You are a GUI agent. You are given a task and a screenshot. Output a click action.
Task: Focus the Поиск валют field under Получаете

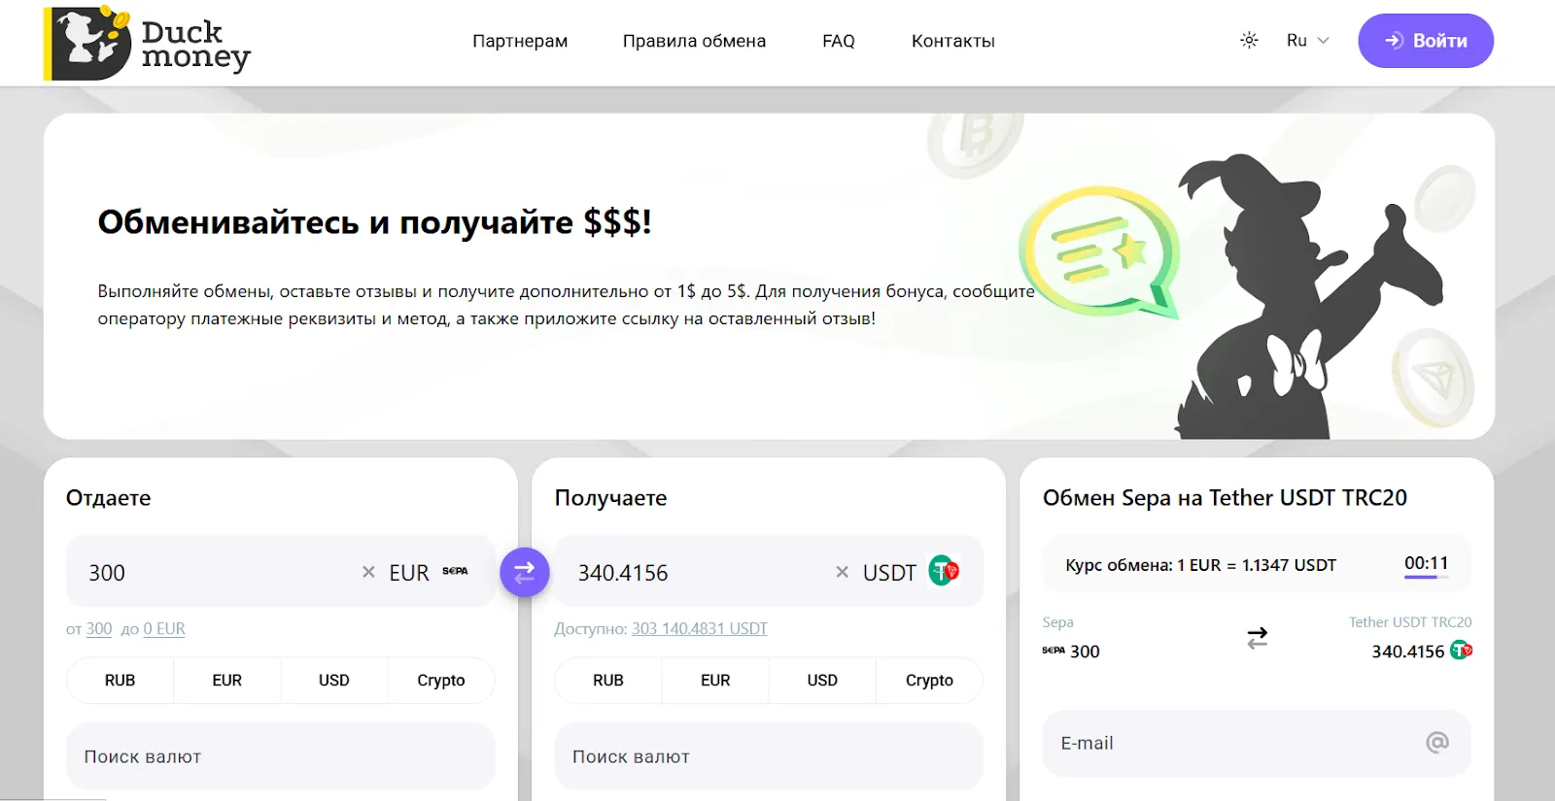pos(769,756)
